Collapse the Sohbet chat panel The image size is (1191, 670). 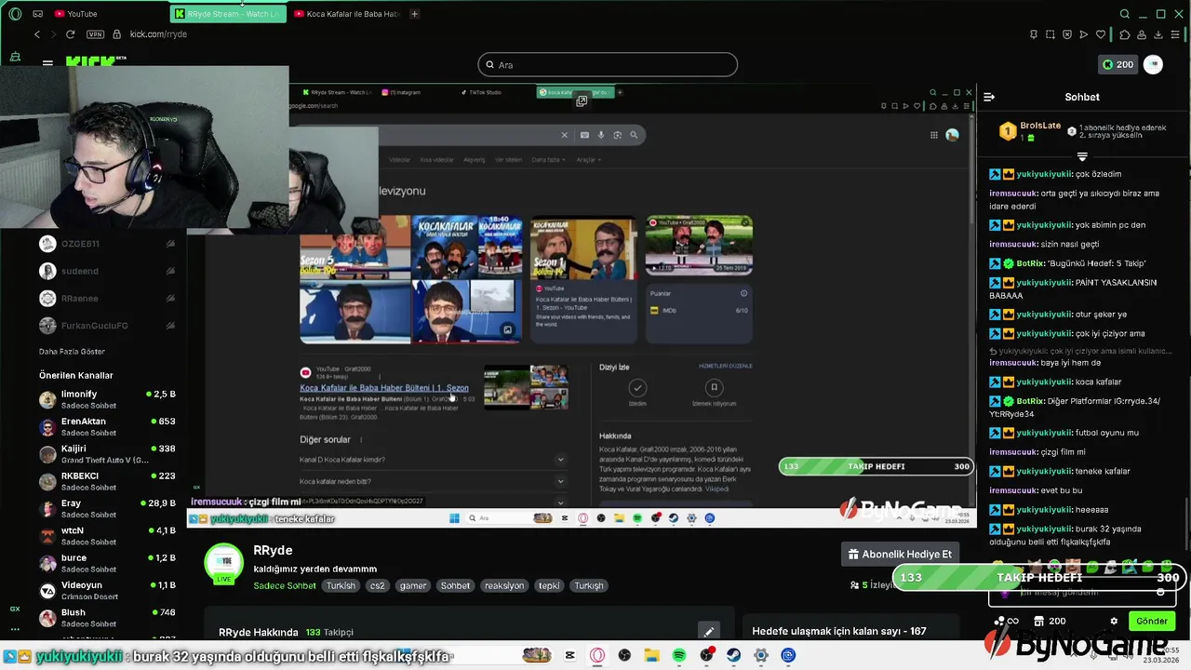point(989,97)
